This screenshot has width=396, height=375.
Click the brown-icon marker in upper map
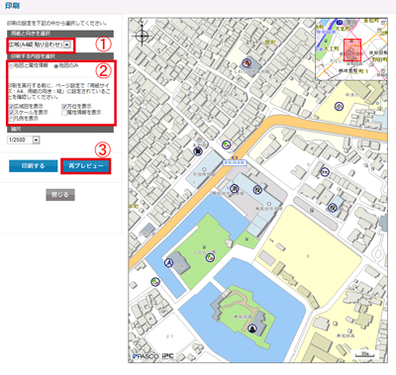tap(246, 62)
